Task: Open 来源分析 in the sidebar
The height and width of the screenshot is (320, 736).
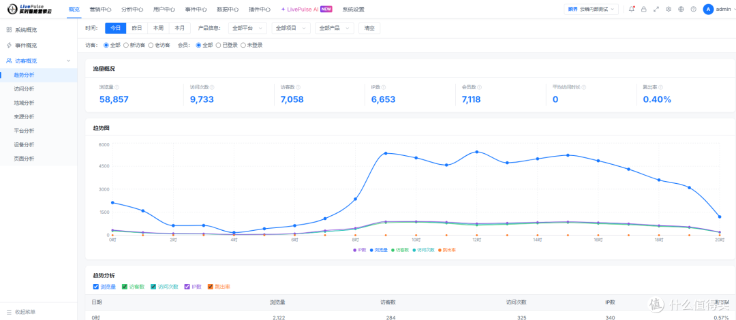Action: [38, 117]
